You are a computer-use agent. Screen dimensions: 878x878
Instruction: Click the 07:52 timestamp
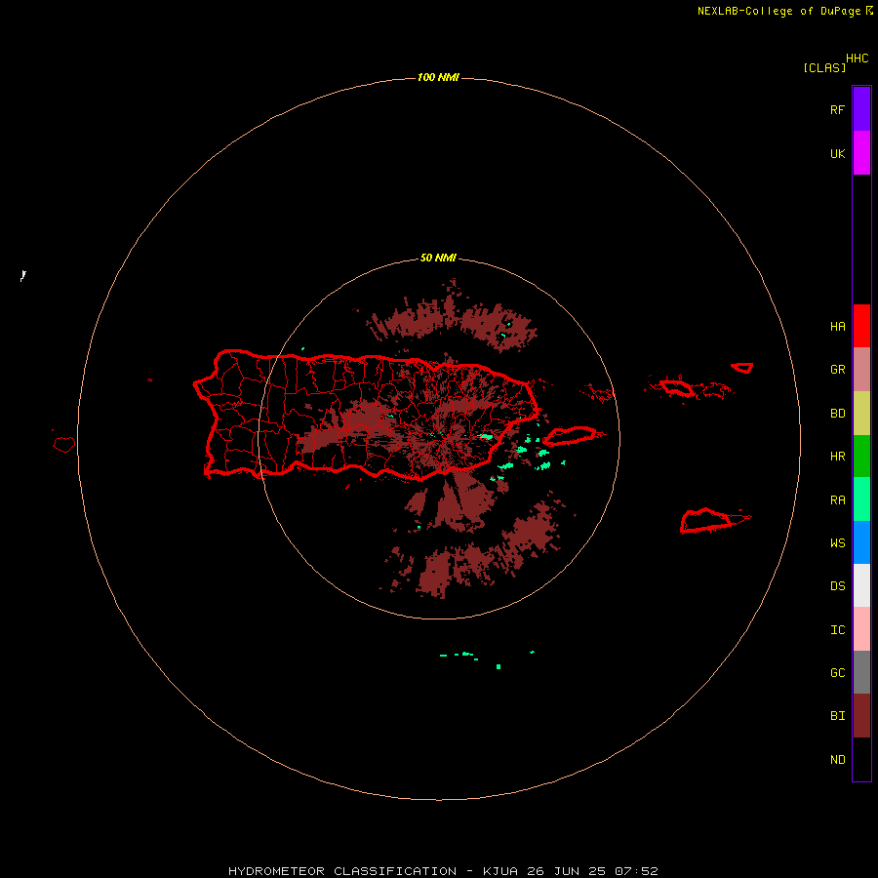636,871
